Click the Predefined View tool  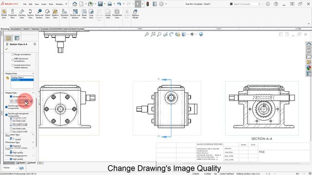click(x=117, y=14)
